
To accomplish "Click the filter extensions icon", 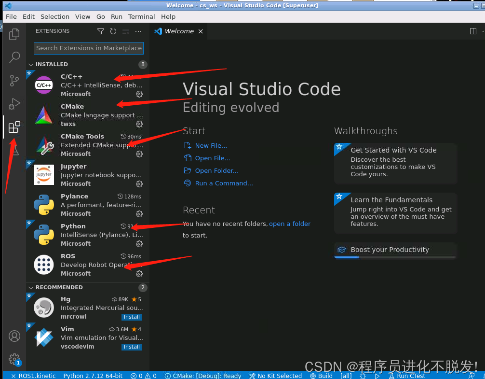I will (101, 31).
